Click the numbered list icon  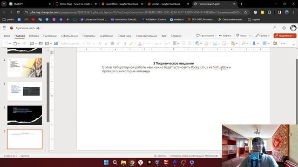[x=166, y=43]
